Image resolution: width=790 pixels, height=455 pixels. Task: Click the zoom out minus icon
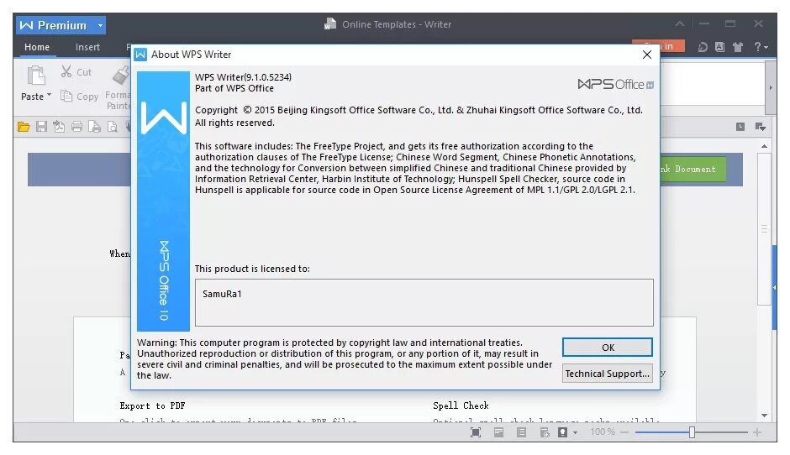tap(624, 432)
